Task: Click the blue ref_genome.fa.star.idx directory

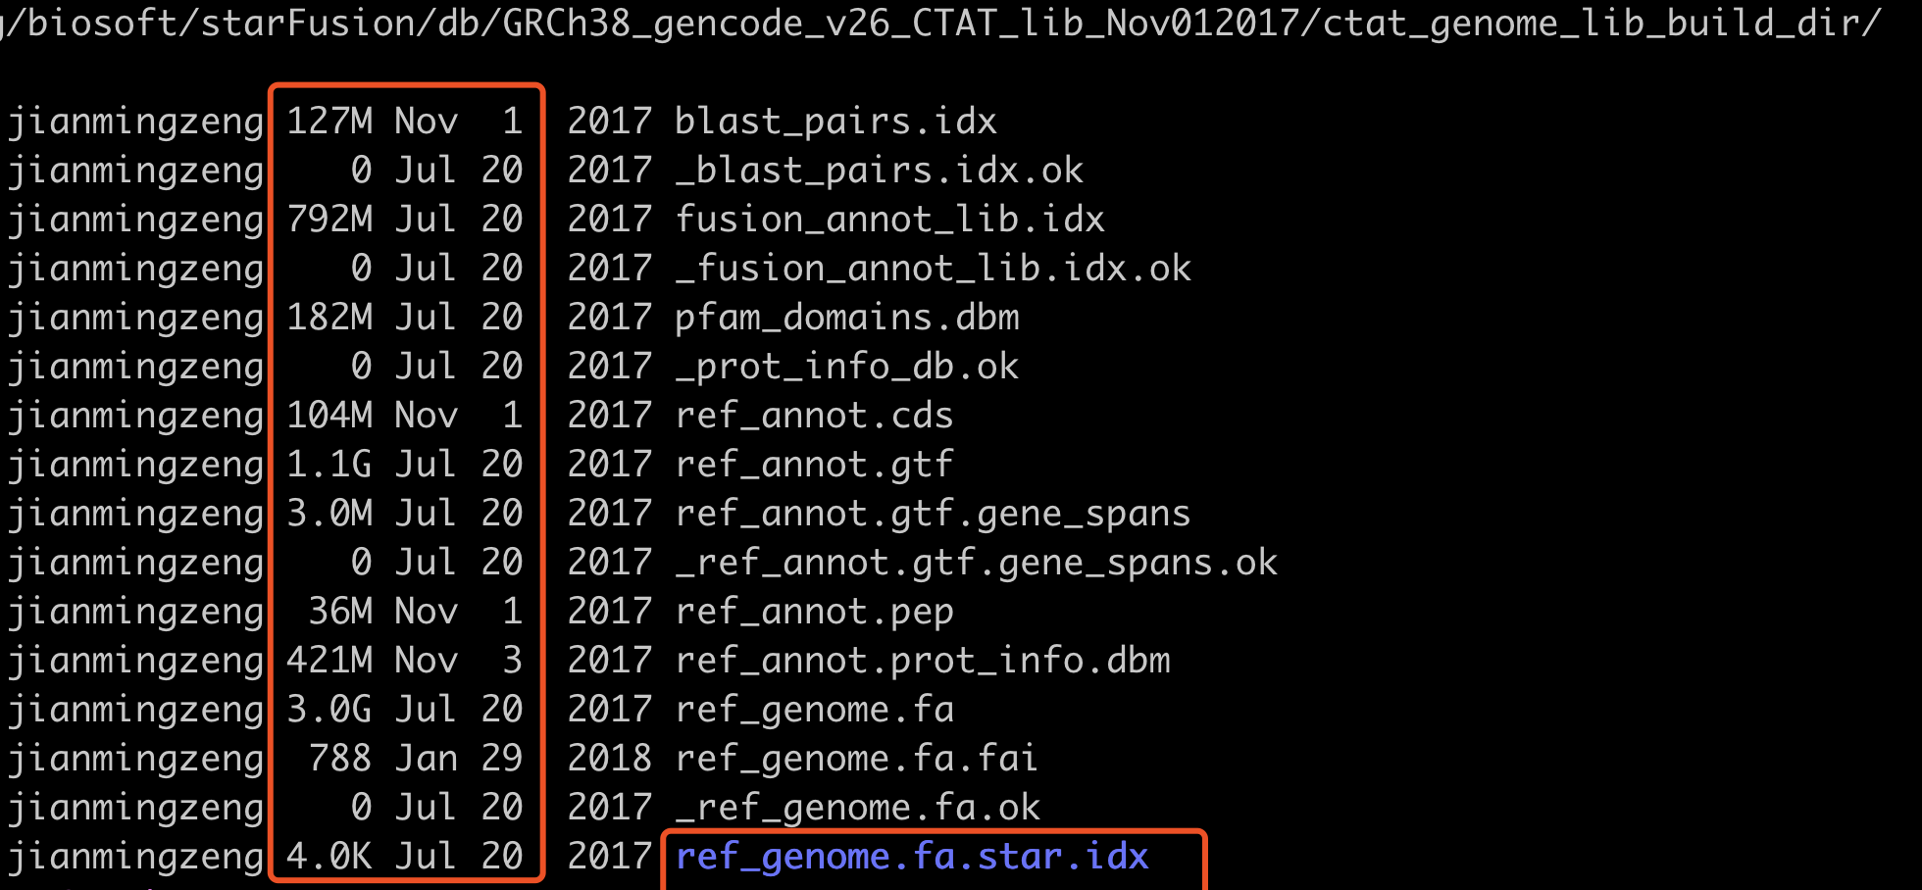Action: point(912,857)
